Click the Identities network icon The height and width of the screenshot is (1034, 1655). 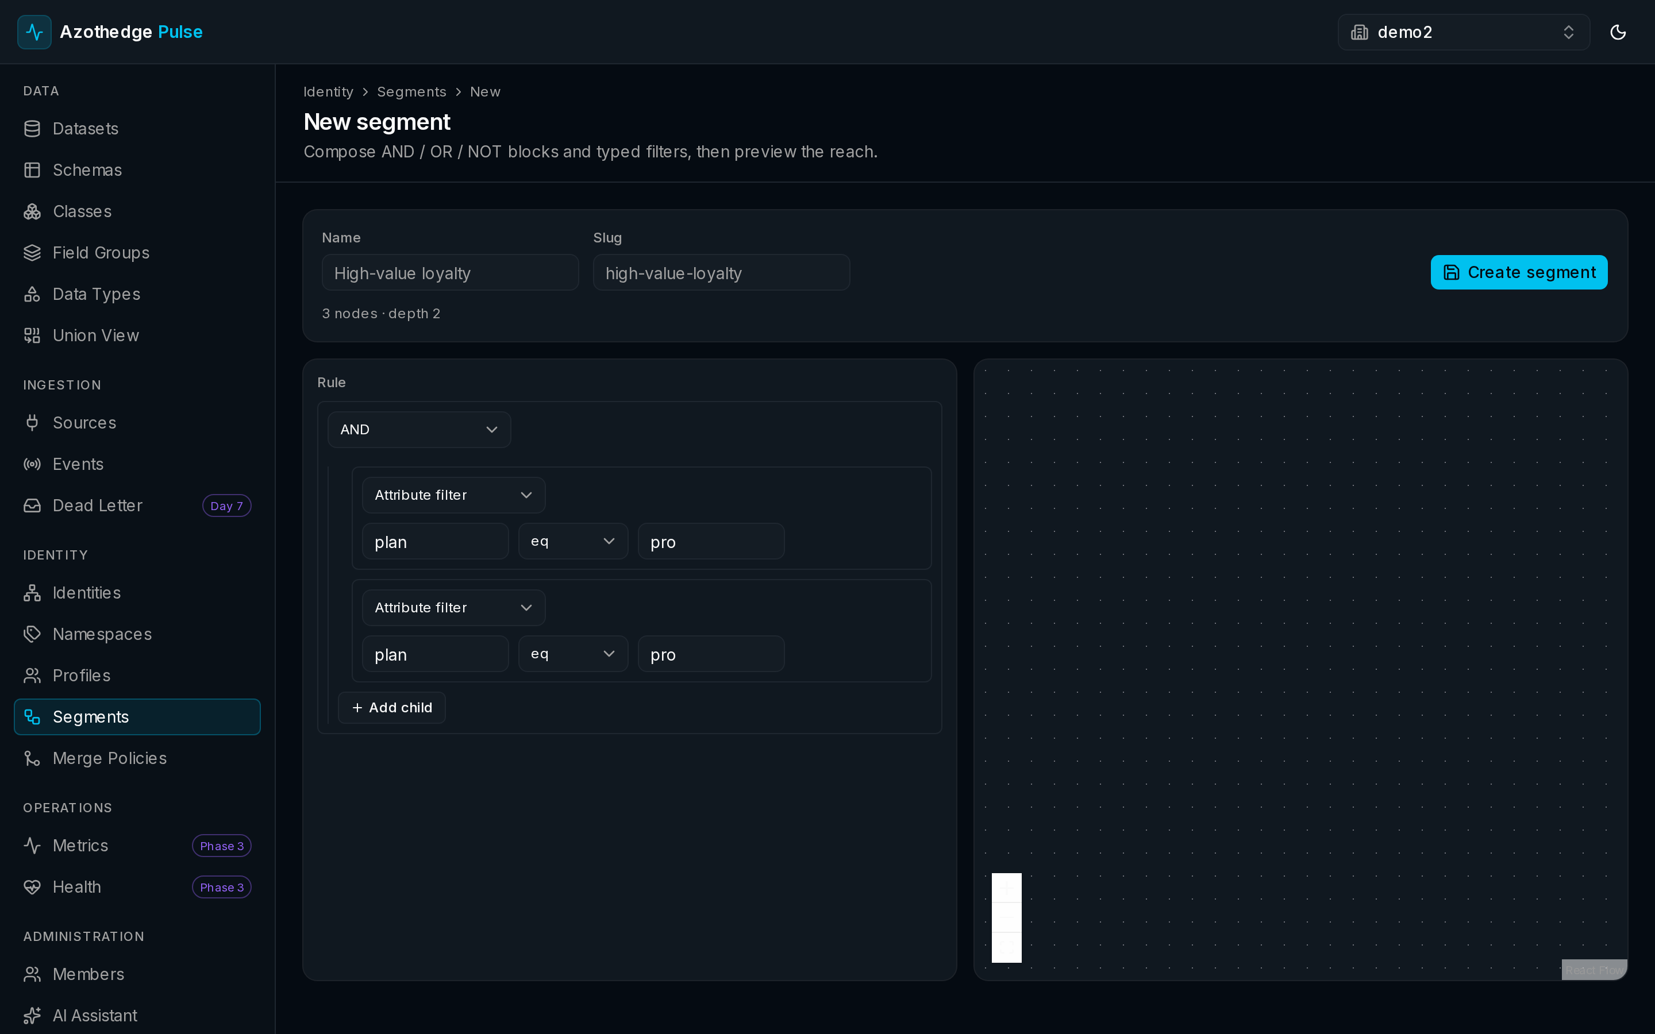32,593
